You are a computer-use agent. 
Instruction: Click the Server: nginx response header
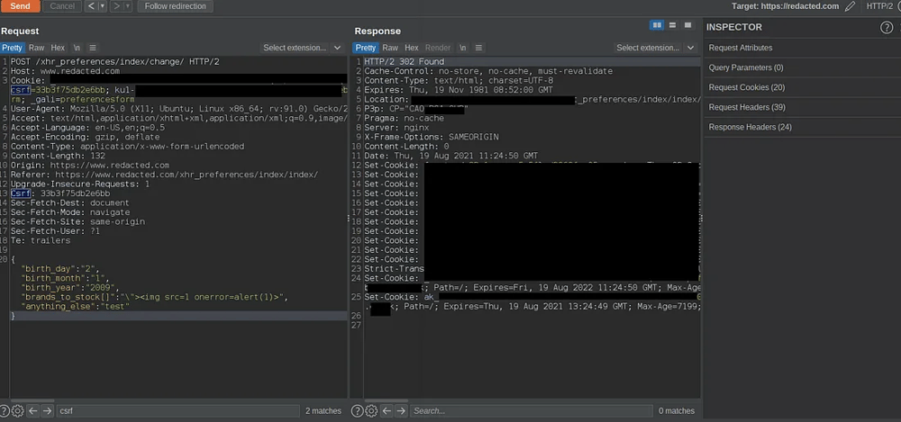[396, 128]
